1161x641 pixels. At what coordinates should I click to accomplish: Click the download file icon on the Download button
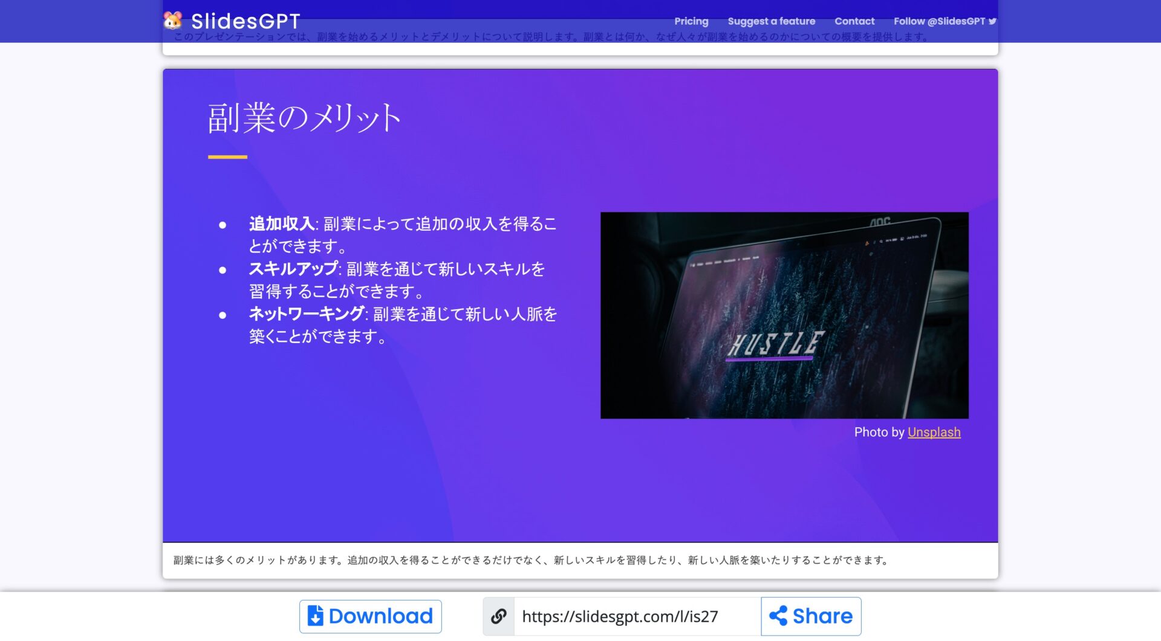315,616
